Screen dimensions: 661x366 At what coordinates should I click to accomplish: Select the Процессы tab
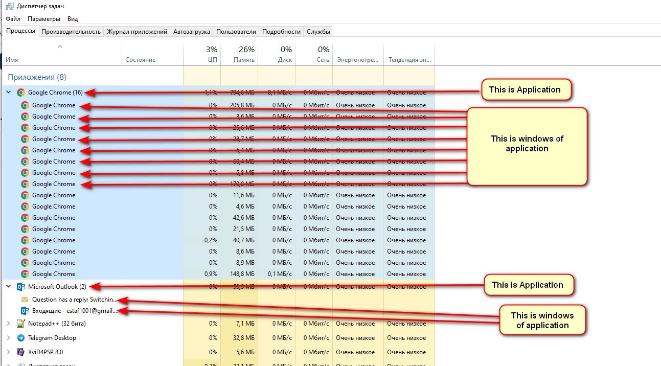[x=21, y=31]
